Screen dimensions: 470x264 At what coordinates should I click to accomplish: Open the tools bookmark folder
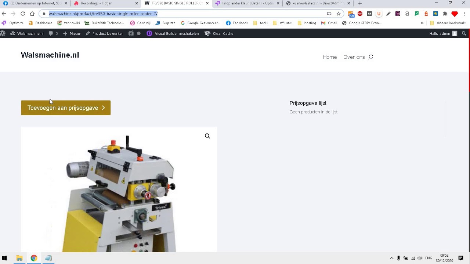pos(260,23)
